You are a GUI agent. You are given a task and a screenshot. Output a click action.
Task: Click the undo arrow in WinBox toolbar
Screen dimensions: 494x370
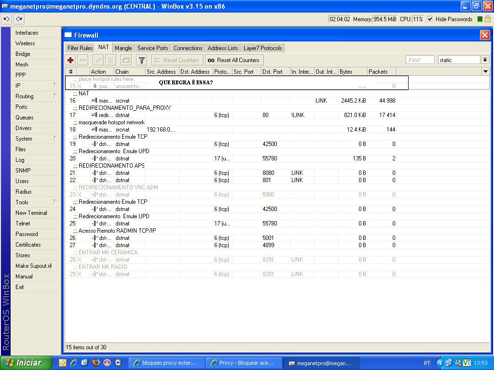[x=6, y=19]
